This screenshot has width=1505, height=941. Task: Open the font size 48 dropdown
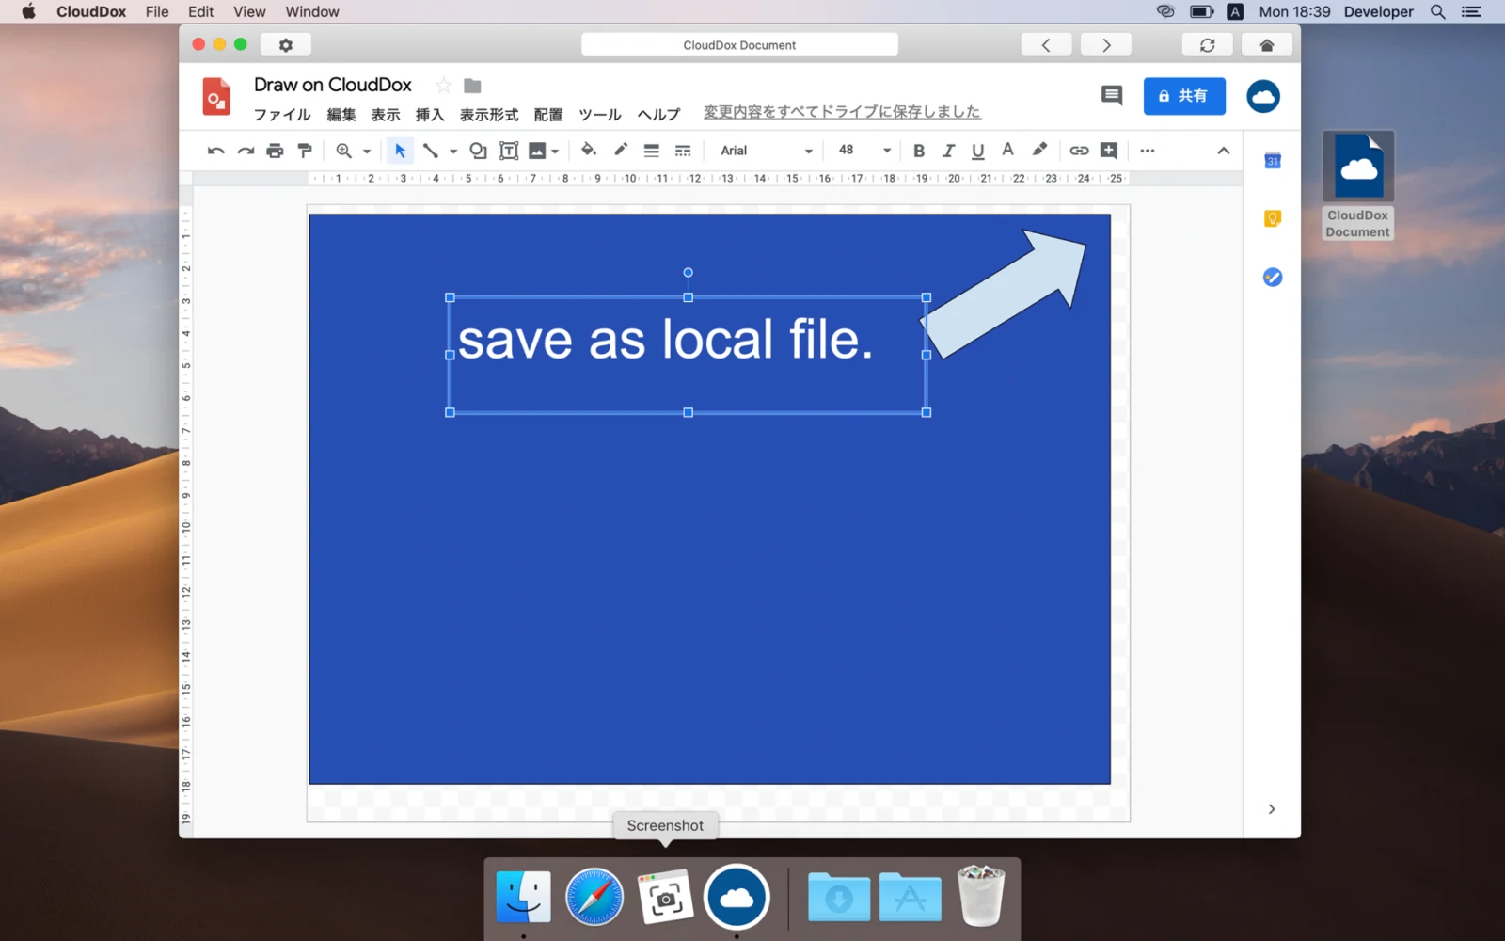tap(863, 151)
